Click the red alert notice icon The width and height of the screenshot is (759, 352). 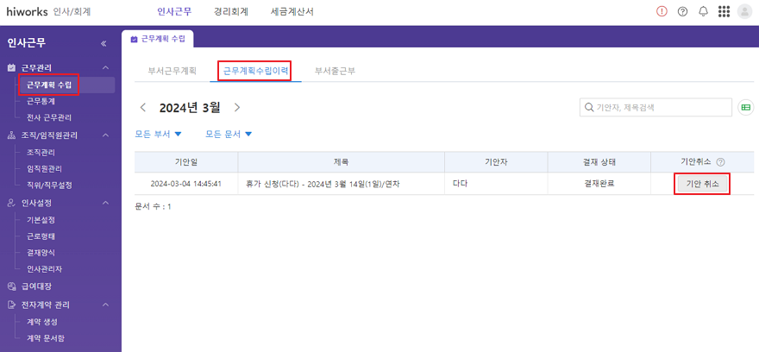click(x=662, y=12)
